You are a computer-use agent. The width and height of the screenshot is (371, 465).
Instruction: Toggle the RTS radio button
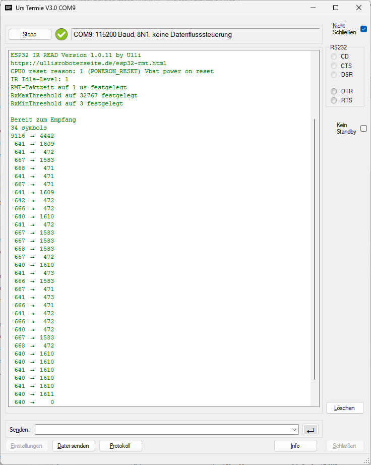click(x=334, y=100)
